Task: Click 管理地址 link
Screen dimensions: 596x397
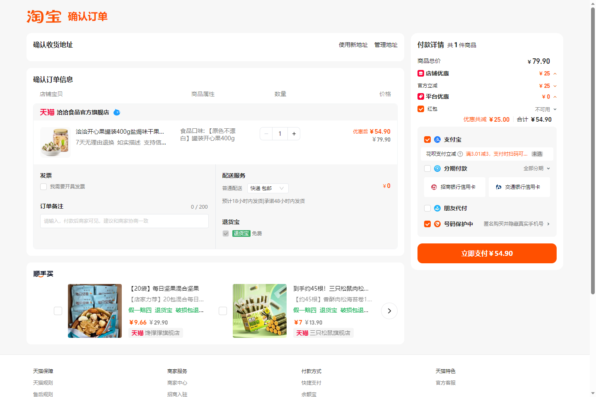Action: tap(386, 45)
